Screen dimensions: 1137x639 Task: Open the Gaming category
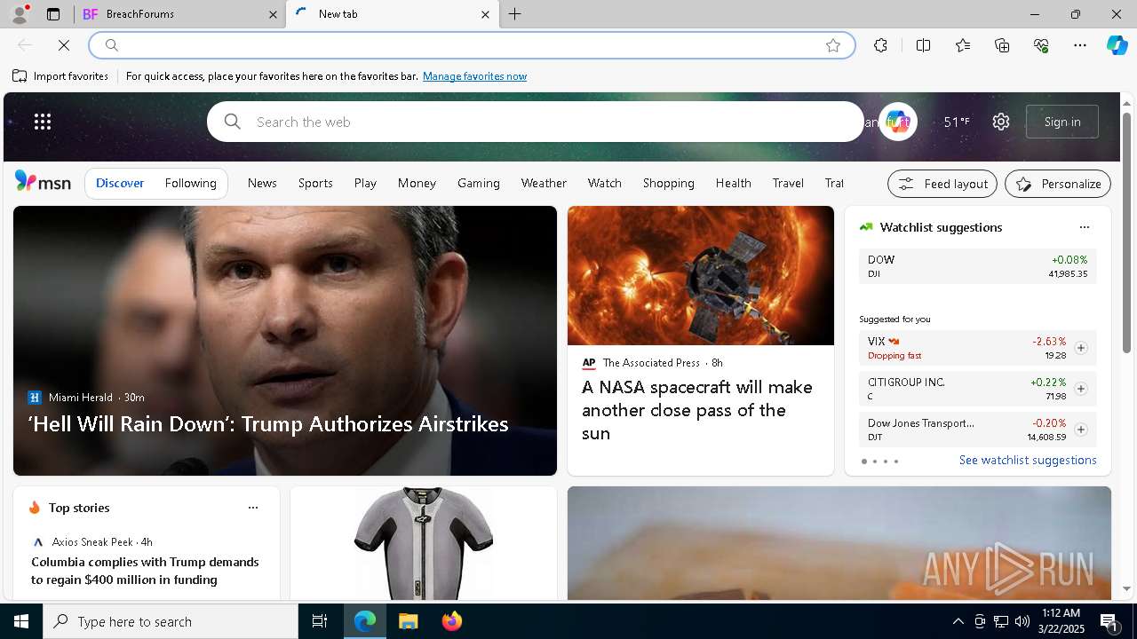pos(479,183)
